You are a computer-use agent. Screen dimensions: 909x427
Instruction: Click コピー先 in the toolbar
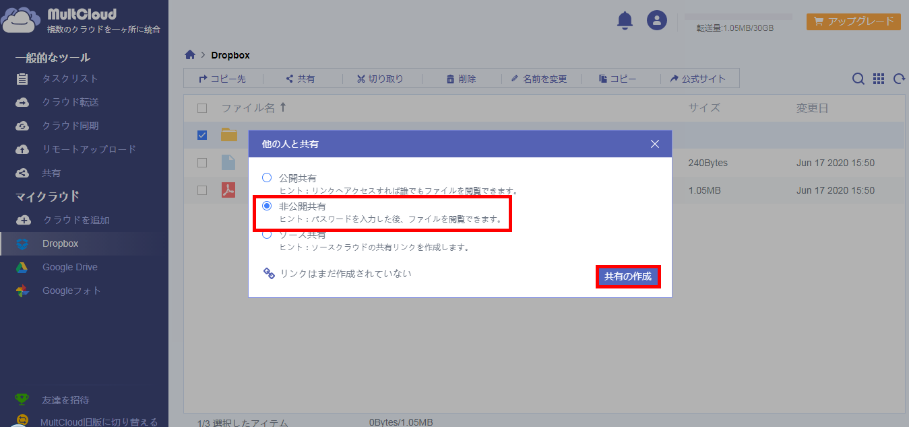(x=222, y=79)
